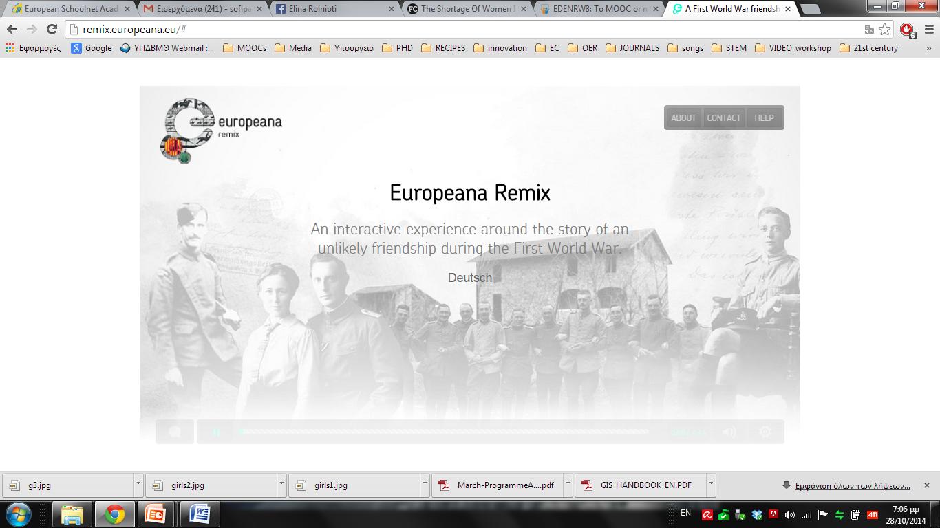Mute the video player volume icon
The height and width of the screenshot is (528, 940).
[x=729, y=432]
